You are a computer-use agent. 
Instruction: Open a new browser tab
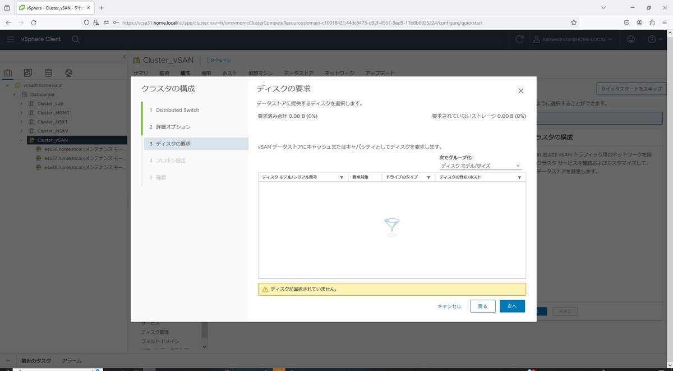pos(102,8)
